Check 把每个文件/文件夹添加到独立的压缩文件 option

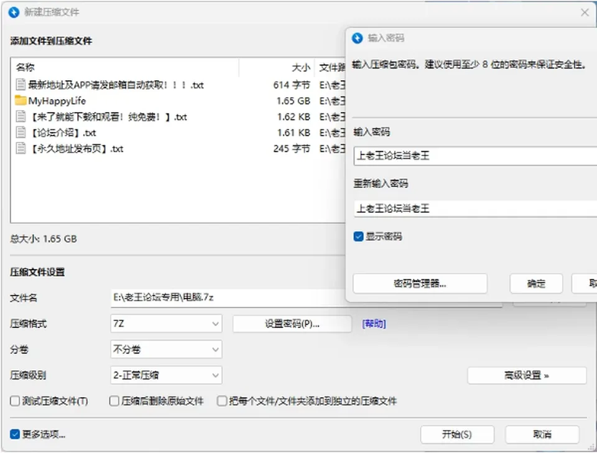pos(222,401)
